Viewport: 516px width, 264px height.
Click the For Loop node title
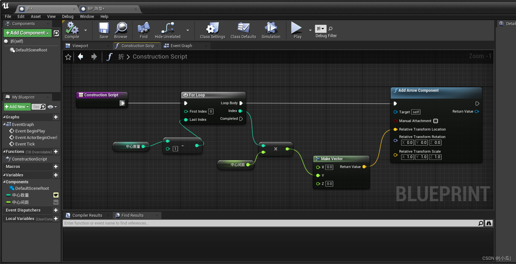[x=197, y=95]
